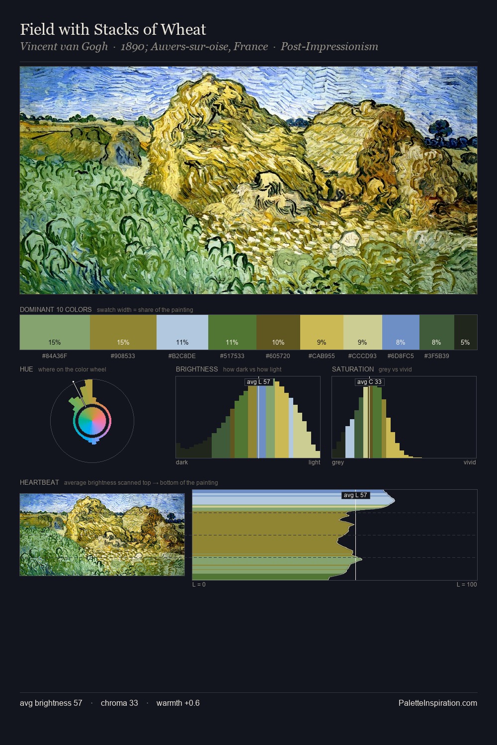Select the near-black 5% swatch
497x745 pixels.
point(466,332)
